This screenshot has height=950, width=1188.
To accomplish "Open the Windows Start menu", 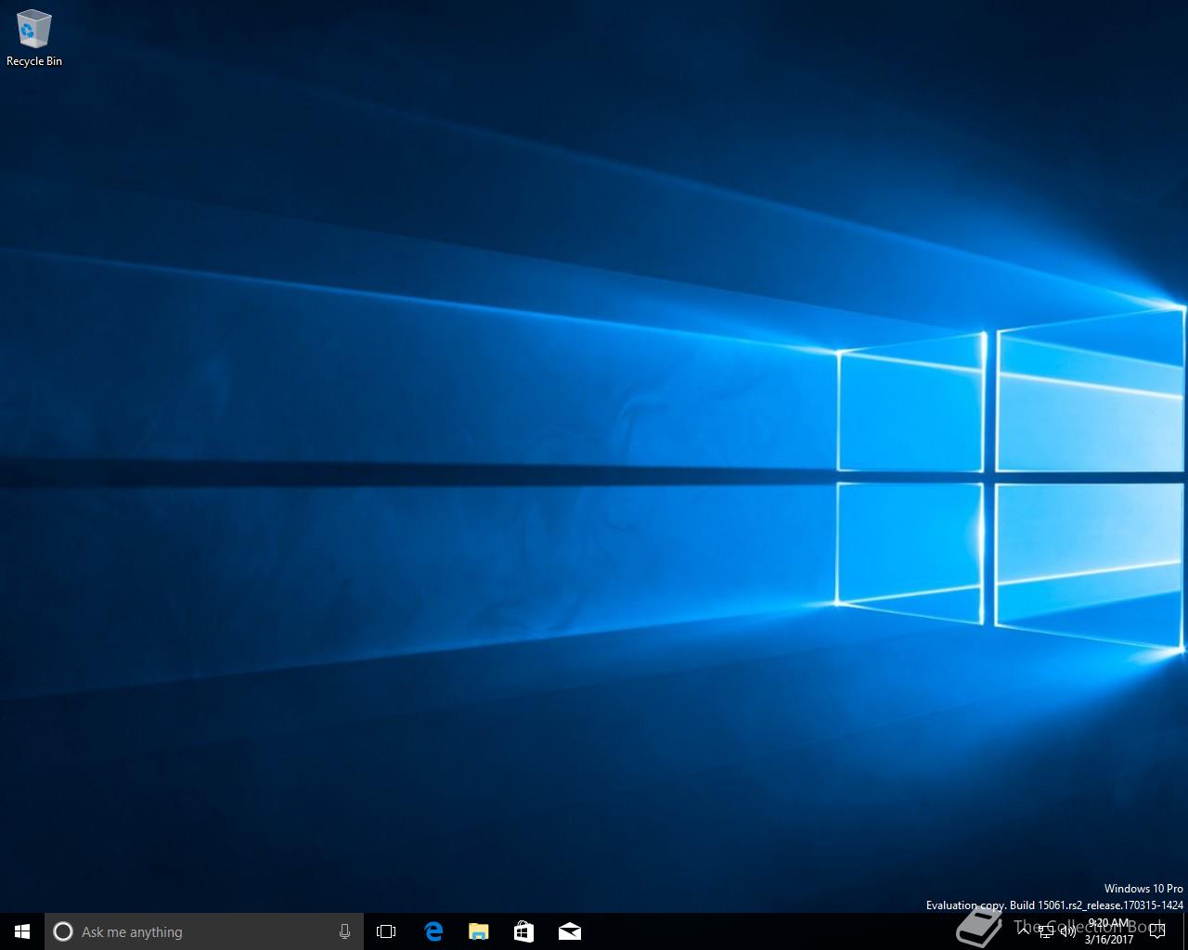I will [x=22, y=931].
